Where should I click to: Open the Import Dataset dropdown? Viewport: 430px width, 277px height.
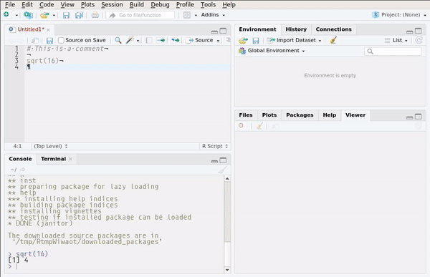click(x=294, y=40)
